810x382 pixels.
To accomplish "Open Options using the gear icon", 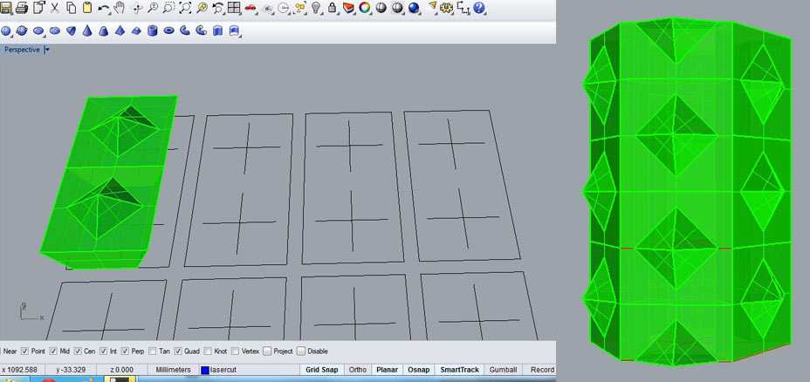I will (x=447, y=8).
